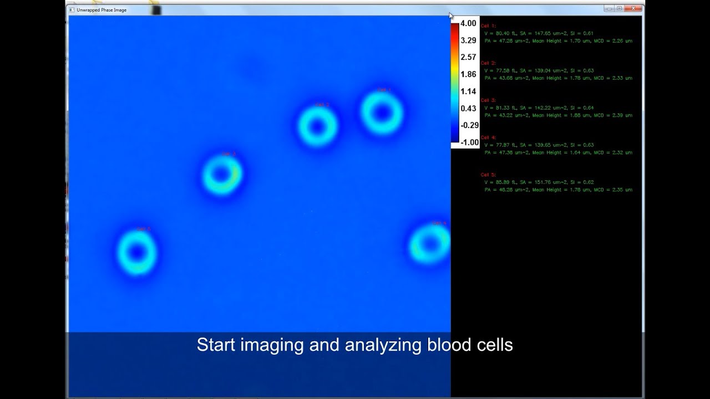Minimize the Unwrapped Phase Image window
Viewport: 710px width, 399px height.
(610, 8)
